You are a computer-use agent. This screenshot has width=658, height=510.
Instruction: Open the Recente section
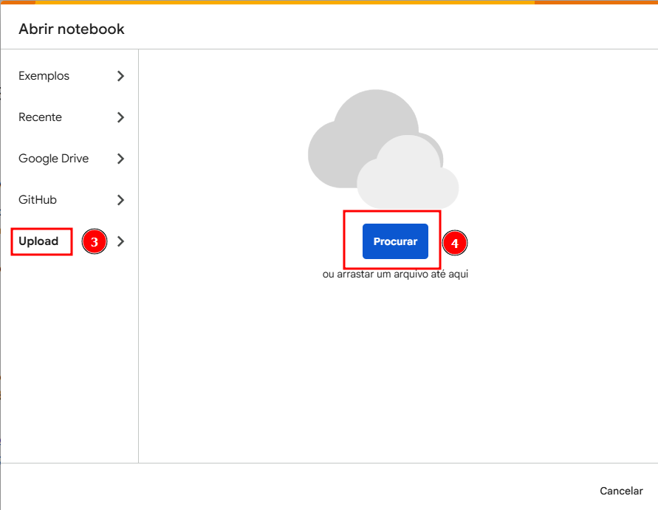(40, 117)
